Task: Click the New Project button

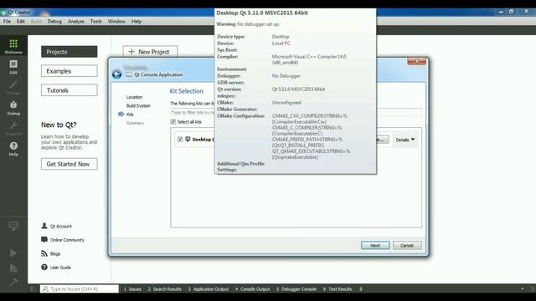Action: click(x=150, y=52)
